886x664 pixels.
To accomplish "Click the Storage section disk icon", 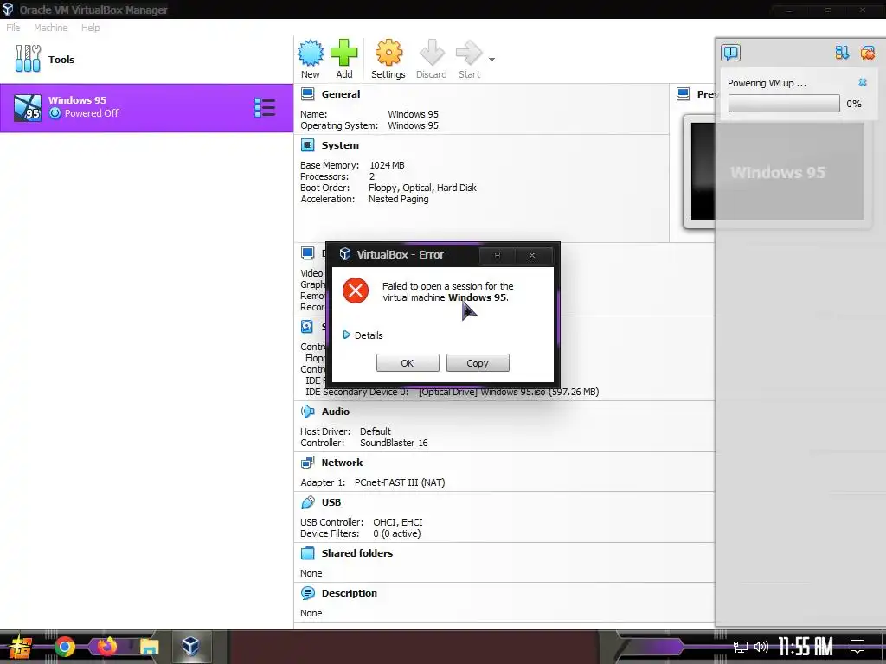I will pyautogui.click(x=307, y=326).
